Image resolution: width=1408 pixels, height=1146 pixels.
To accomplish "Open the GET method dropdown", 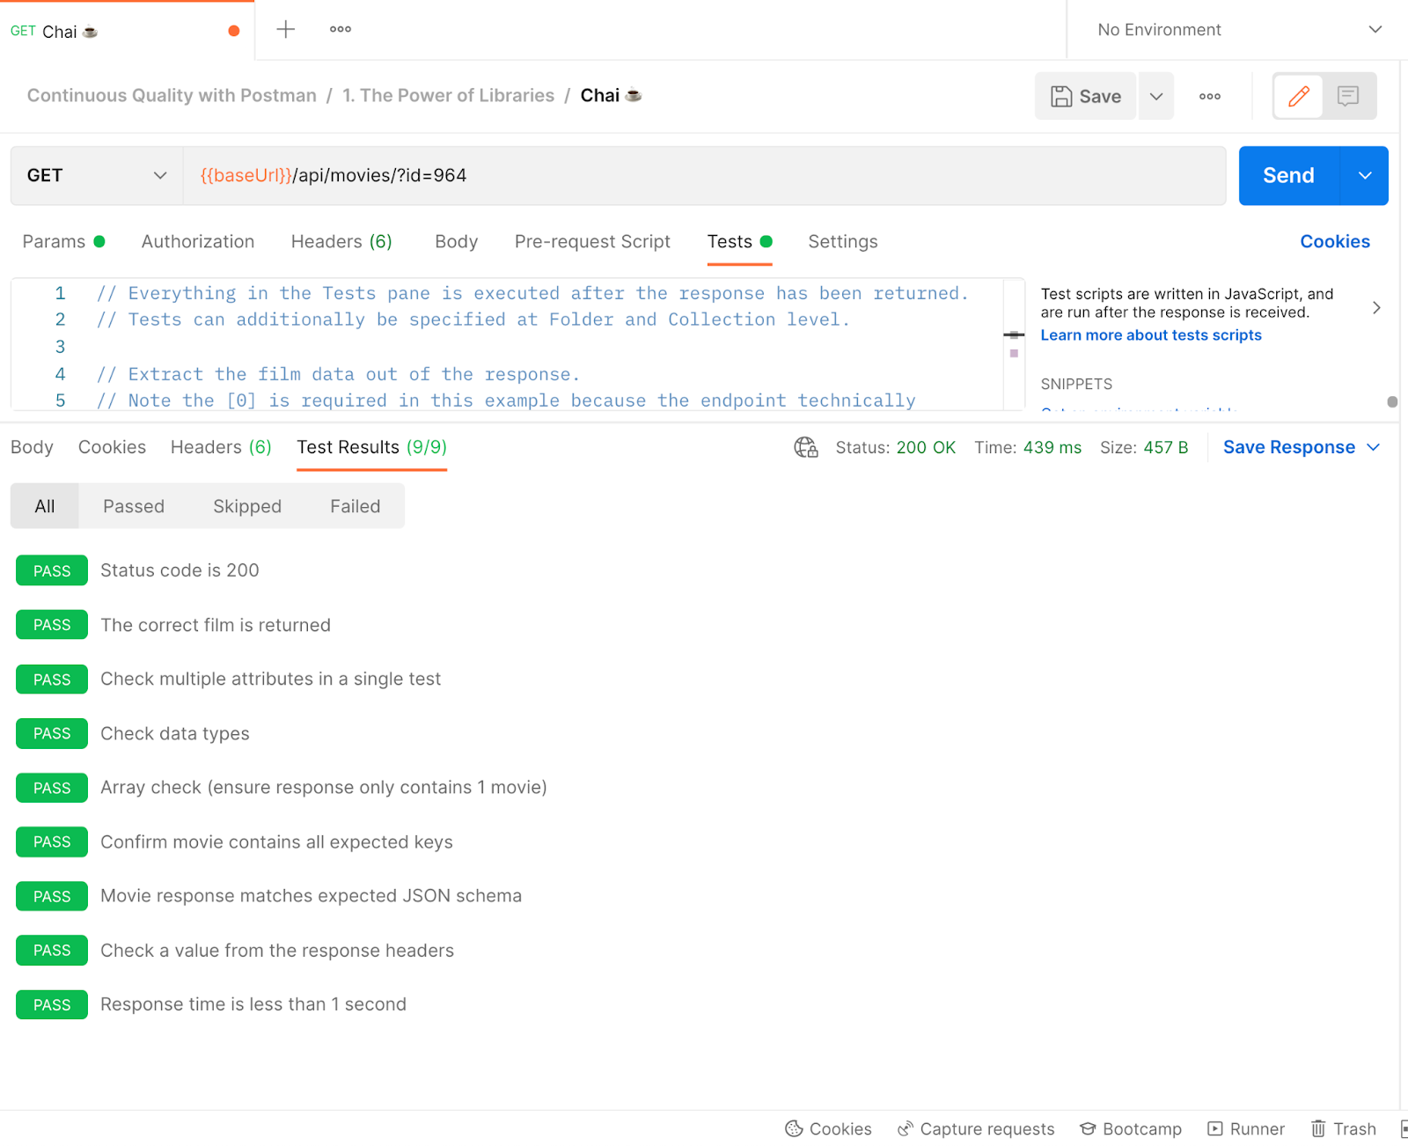I will pos(97,175).
